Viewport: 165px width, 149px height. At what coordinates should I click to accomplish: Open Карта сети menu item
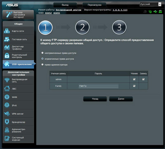click(18, 31)
